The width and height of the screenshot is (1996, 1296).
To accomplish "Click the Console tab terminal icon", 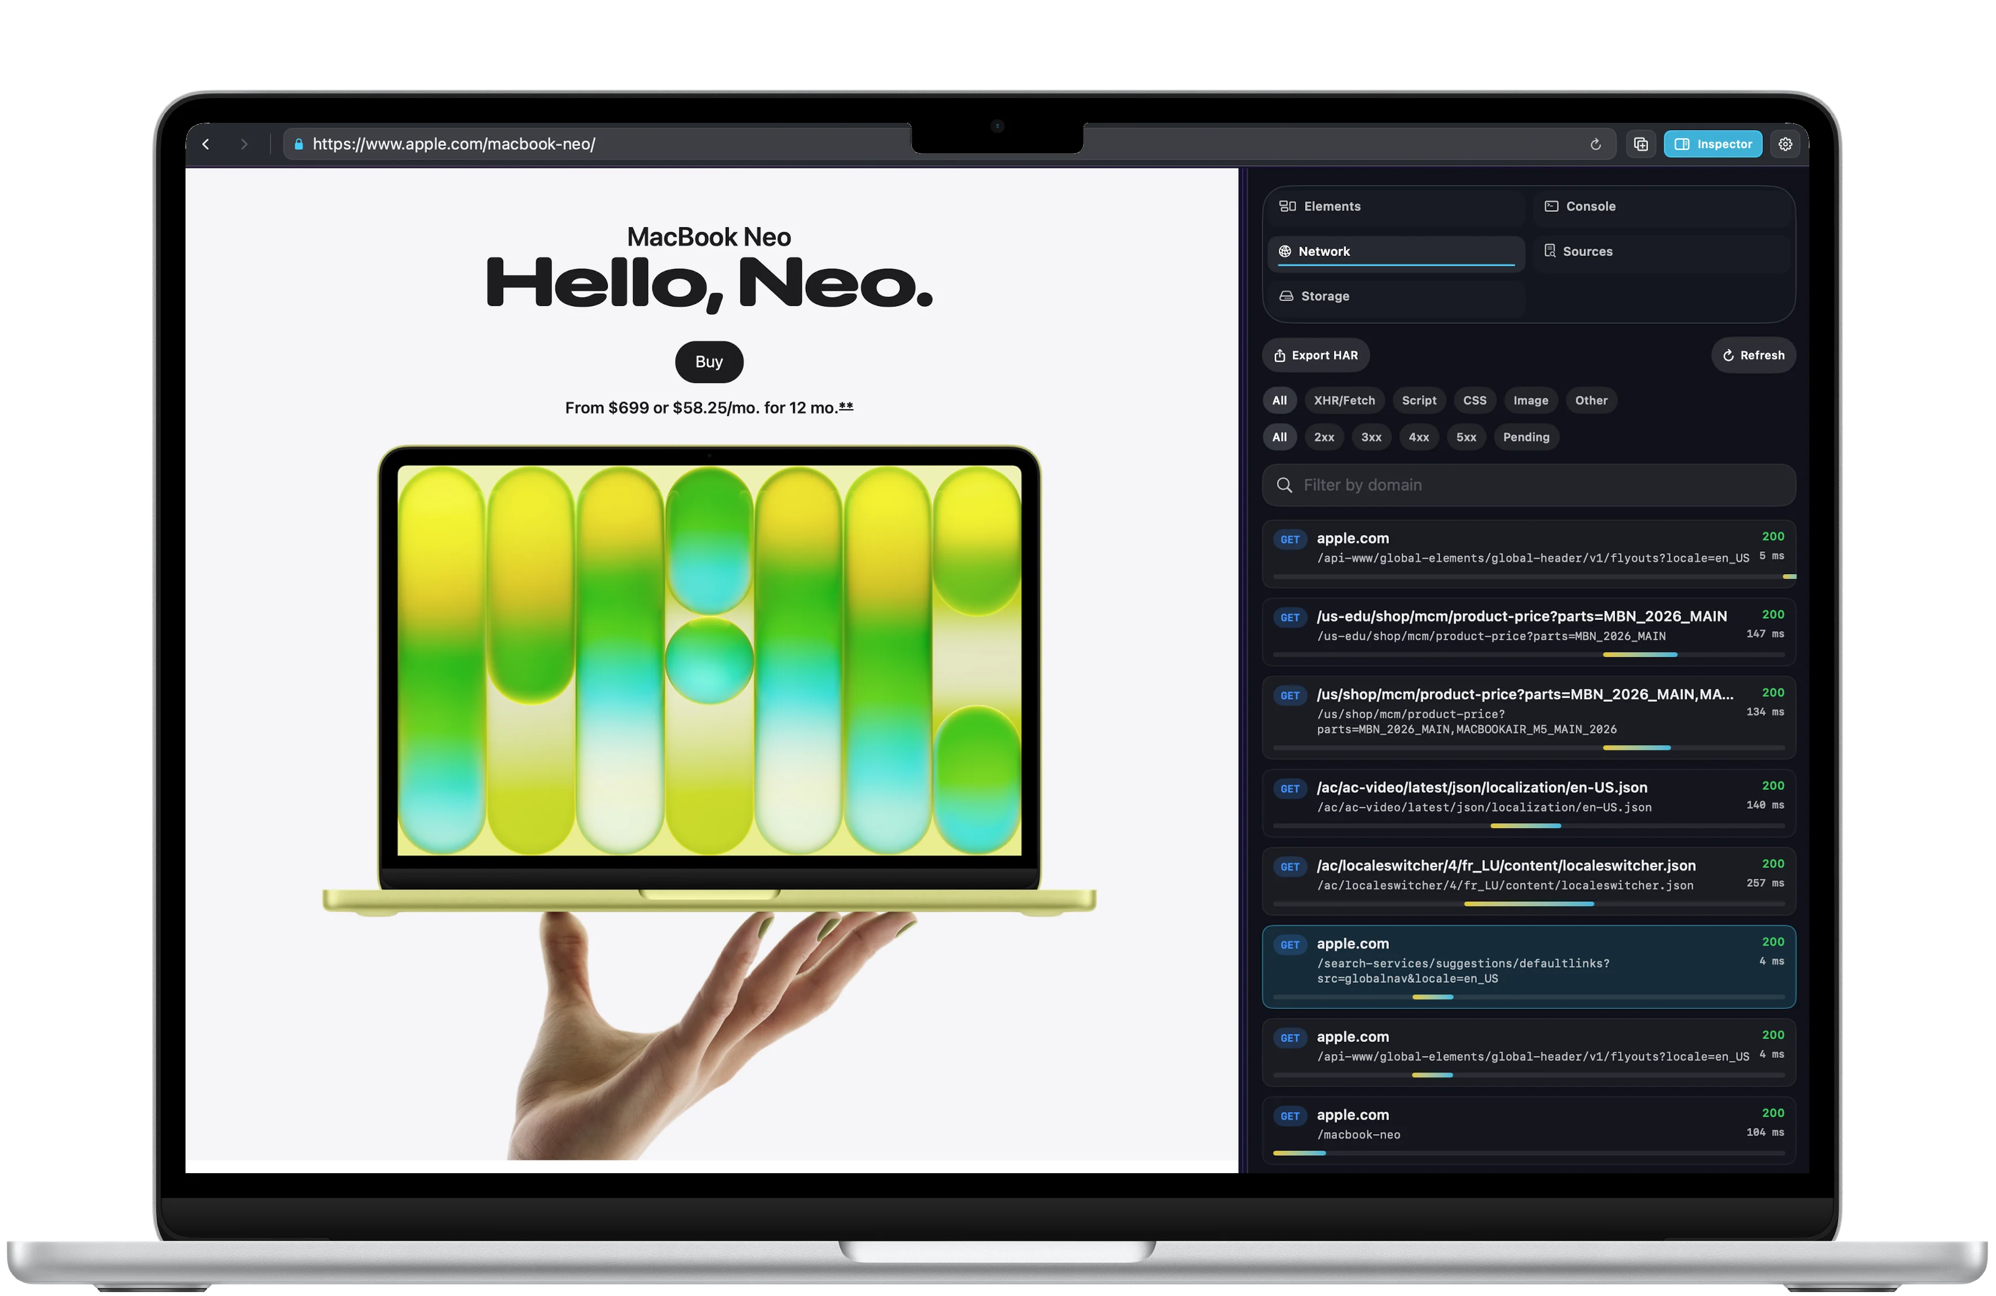I will (x=1551, y=206).
